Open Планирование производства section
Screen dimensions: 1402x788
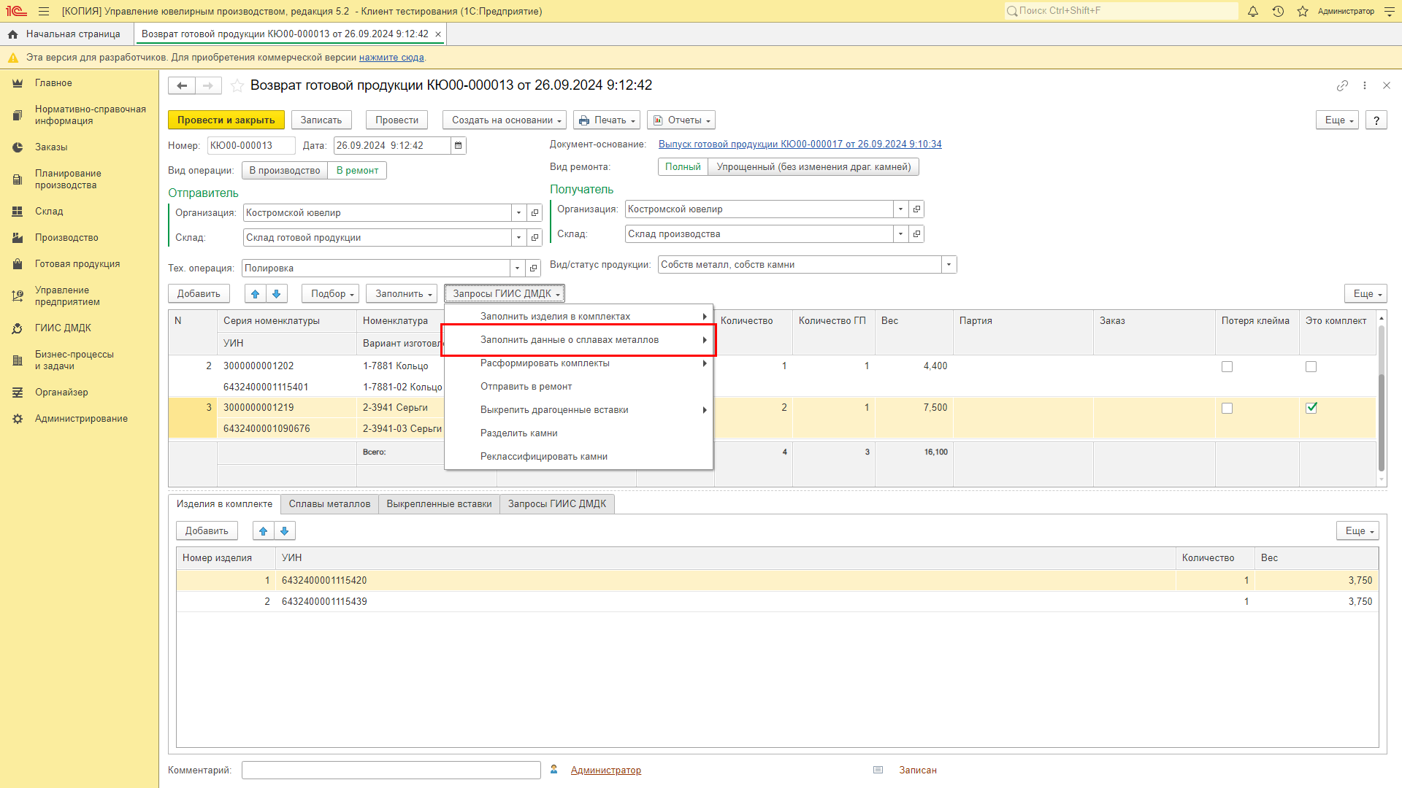[68, 179]
